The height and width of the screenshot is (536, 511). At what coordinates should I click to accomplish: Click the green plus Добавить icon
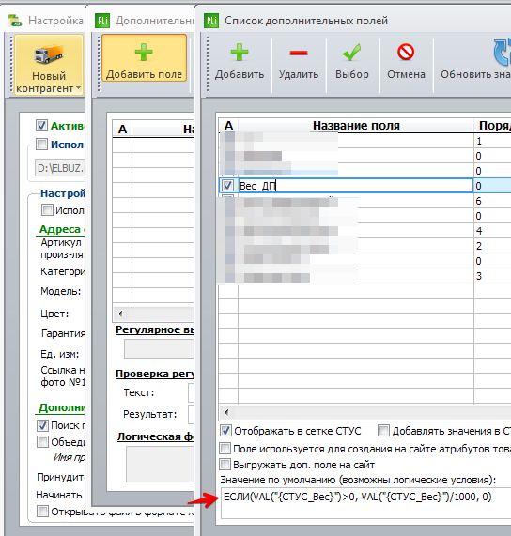coord(240,53)
